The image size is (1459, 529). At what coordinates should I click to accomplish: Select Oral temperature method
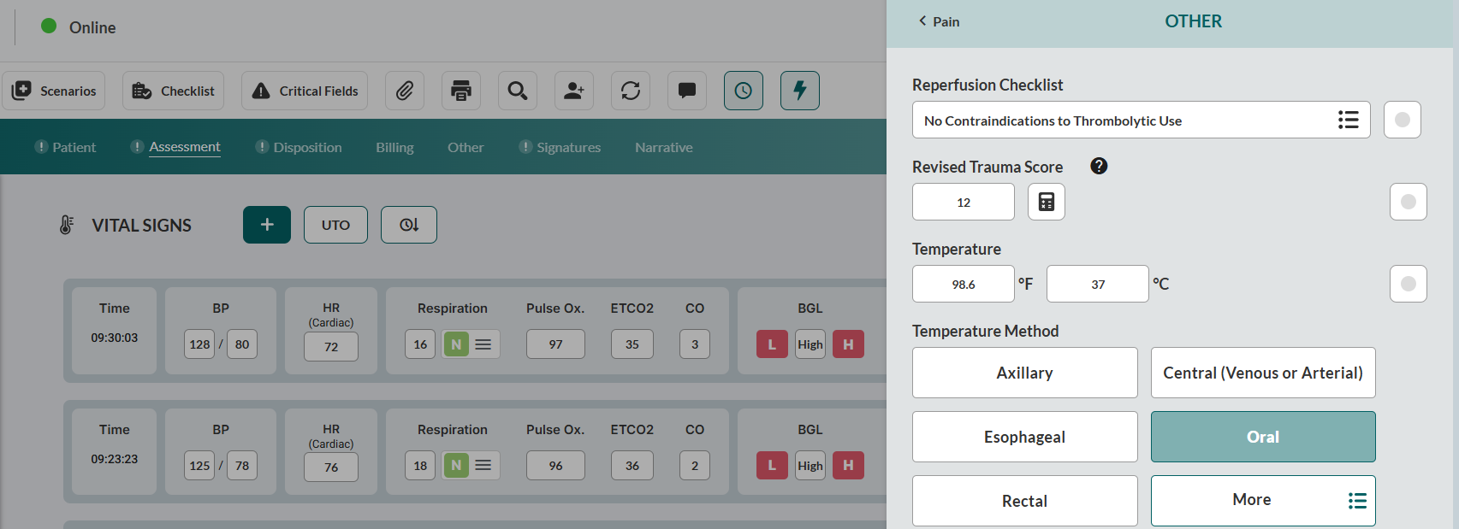pyautogui.click(x=1263, y=437)
